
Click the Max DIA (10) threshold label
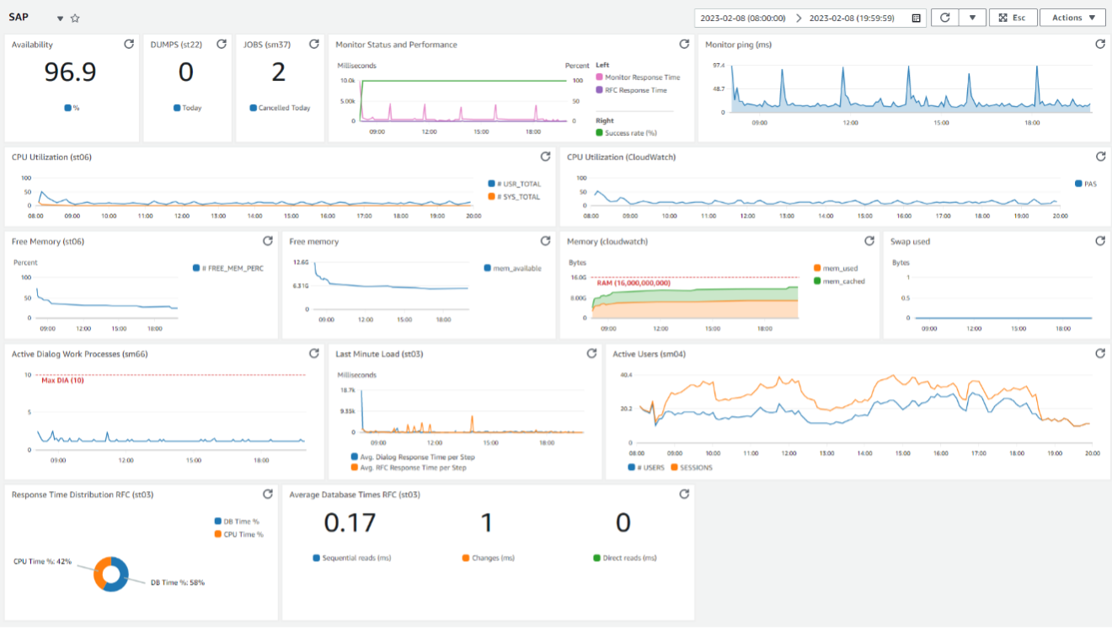coord(63,381)
